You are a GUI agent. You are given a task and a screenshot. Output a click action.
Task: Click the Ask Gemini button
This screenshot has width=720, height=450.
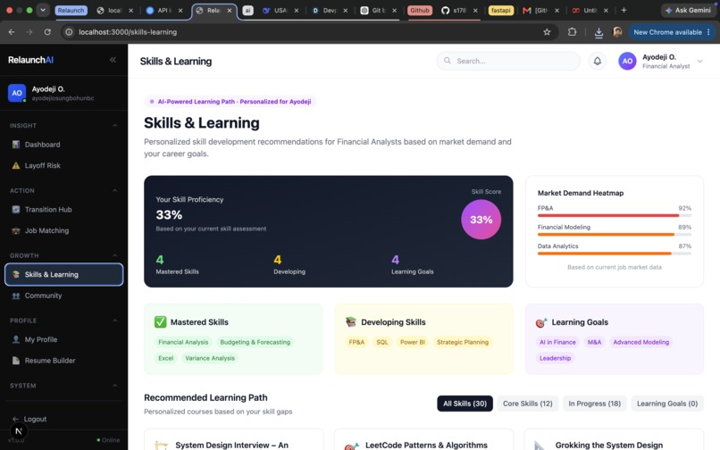[x=688, y=10]
